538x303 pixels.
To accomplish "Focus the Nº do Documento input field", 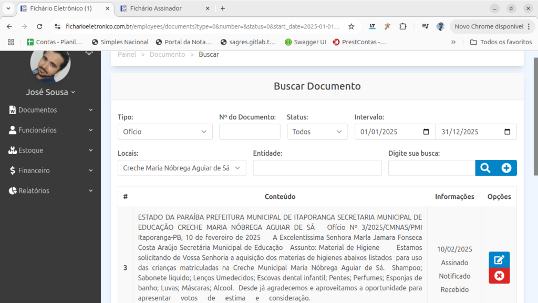I will (x=250, y=132).
